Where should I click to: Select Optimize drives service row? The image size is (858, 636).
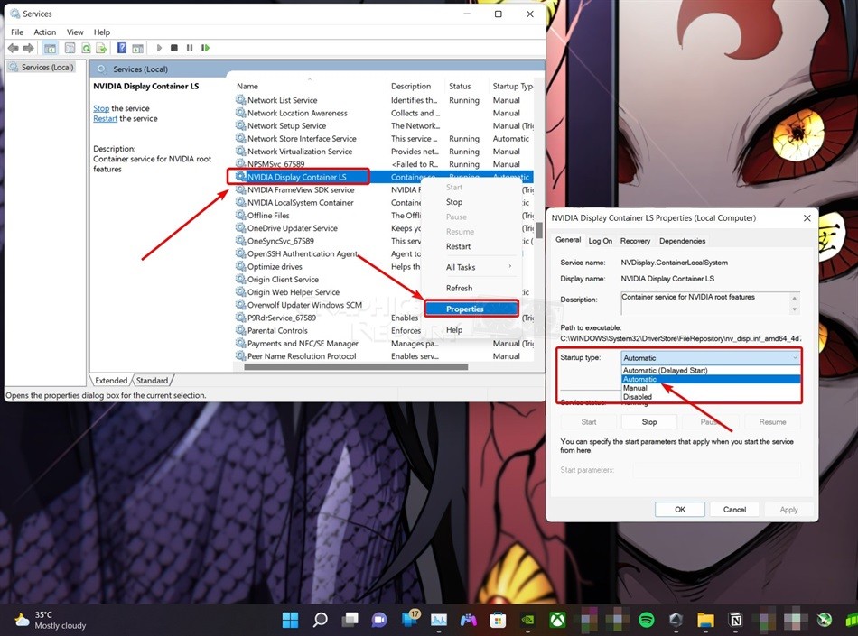(329, 267)
